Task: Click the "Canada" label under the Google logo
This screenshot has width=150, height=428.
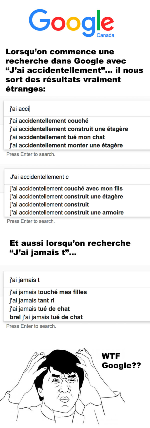Action: 105,35
